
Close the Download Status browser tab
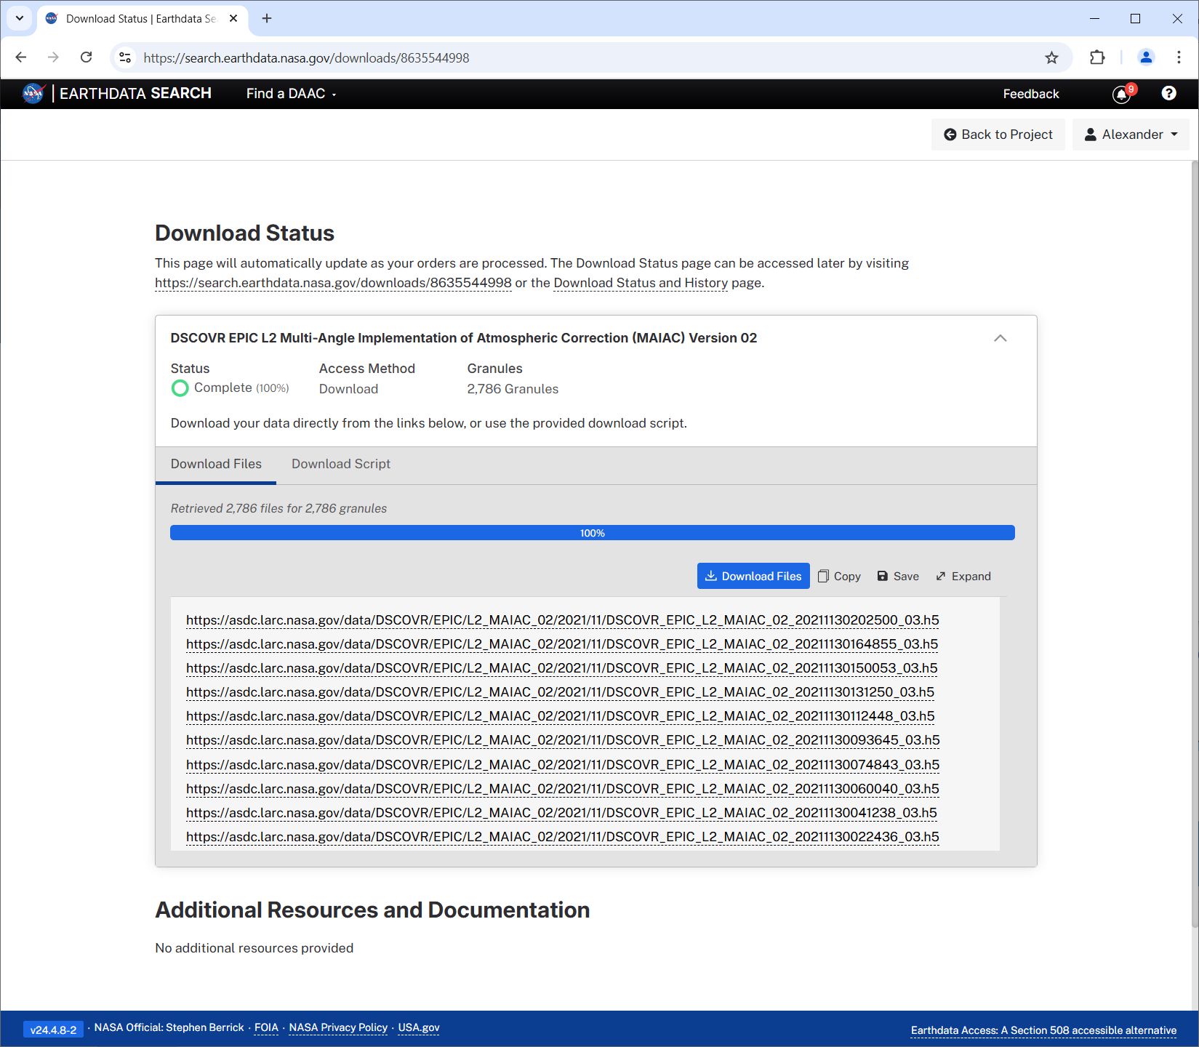(233, 18)
